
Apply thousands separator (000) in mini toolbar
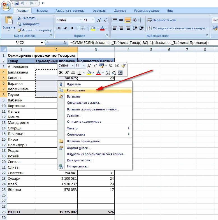coord(117,66)
